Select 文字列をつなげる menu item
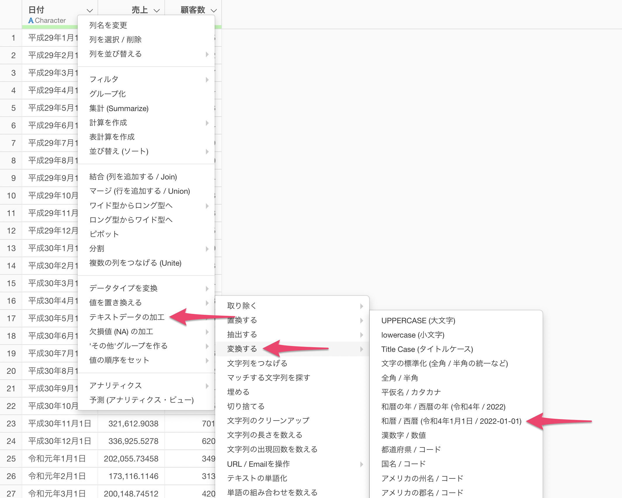Viewport: 622px width, 498px height. (292, 363)
